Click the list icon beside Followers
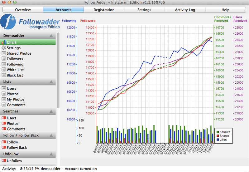The image size is (249, 172). click(4, 59)
